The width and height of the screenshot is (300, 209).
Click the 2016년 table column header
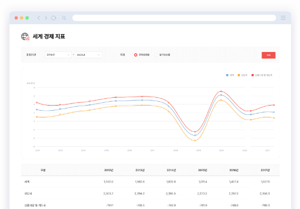[x=234, y=170]
